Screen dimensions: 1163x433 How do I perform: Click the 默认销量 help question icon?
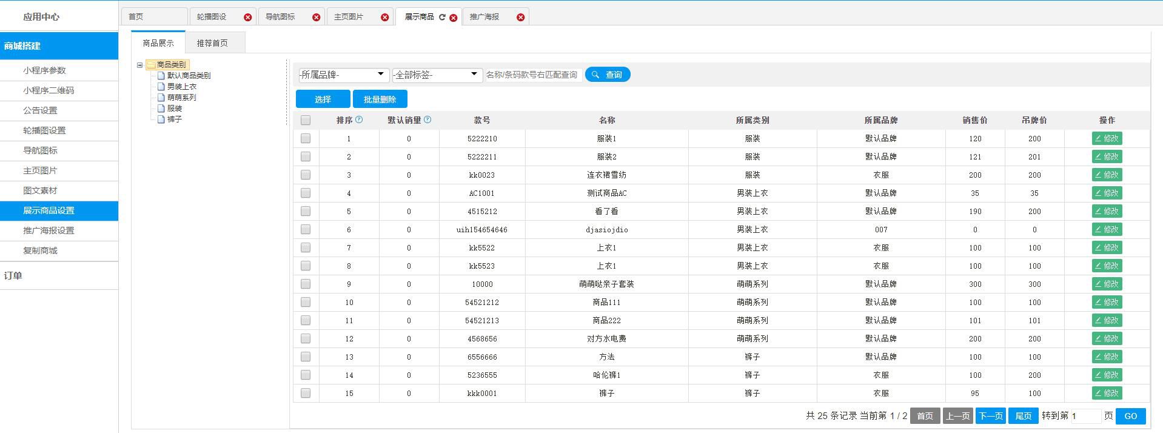coord(427,119)
